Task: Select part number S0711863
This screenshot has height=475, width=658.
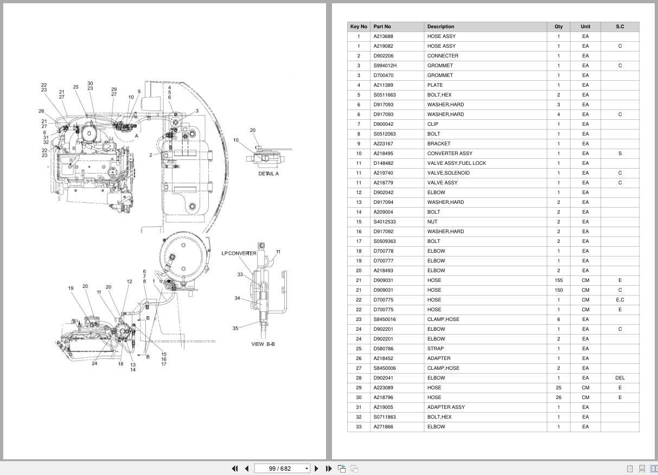Action: (385, 417)
